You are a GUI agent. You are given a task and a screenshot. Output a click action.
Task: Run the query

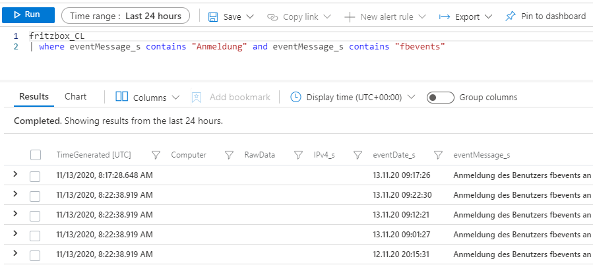pyautogui.click(x=27, y=15)
